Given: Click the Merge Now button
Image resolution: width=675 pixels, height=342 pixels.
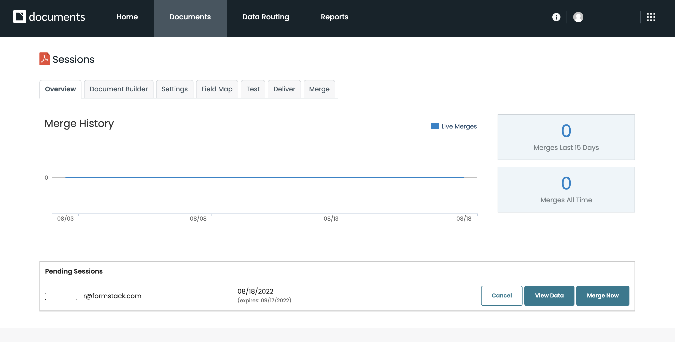Looking at the screenshot, I should pyautogui.click(x=602, y=296).
